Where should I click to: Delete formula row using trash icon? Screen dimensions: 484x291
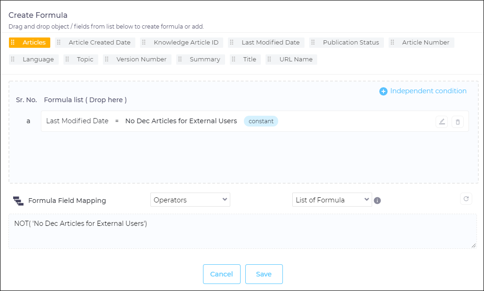point(458,122)
